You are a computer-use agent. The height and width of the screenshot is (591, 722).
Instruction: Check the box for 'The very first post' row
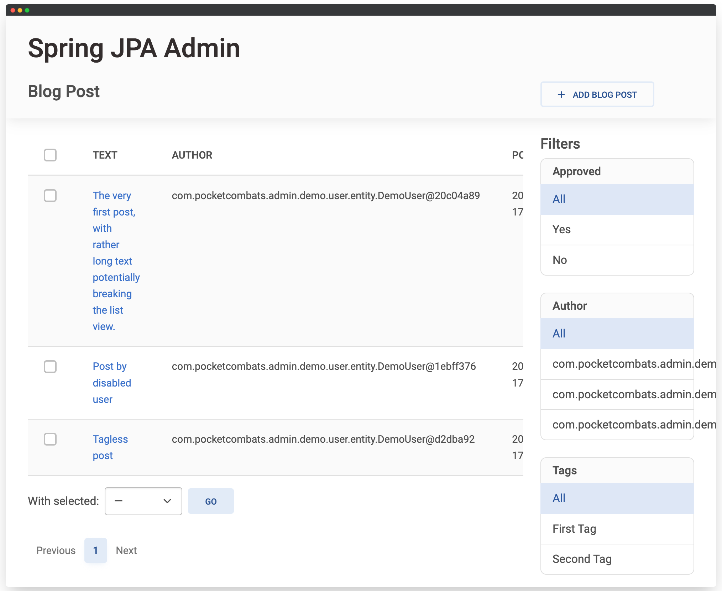click(50, 196)
